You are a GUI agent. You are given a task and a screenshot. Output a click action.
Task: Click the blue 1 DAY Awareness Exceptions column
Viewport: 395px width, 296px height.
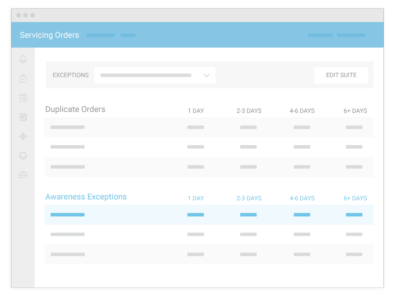point(196,198)
